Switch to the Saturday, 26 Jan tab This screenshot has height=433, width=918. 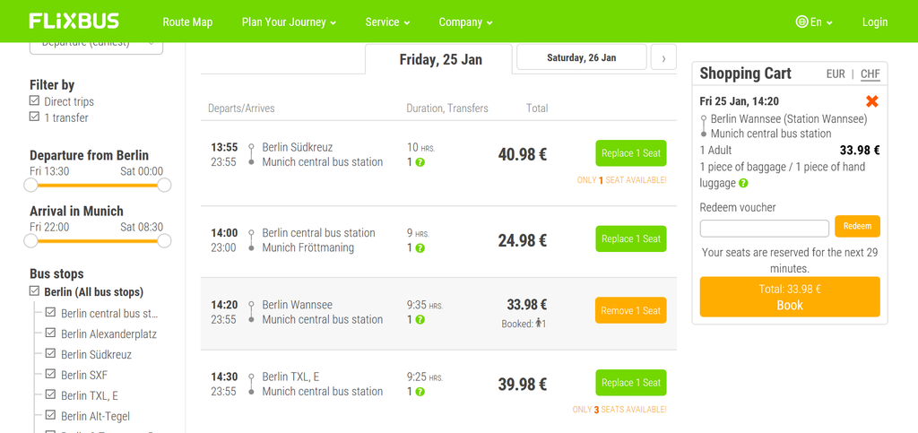[x=581, y=57]
